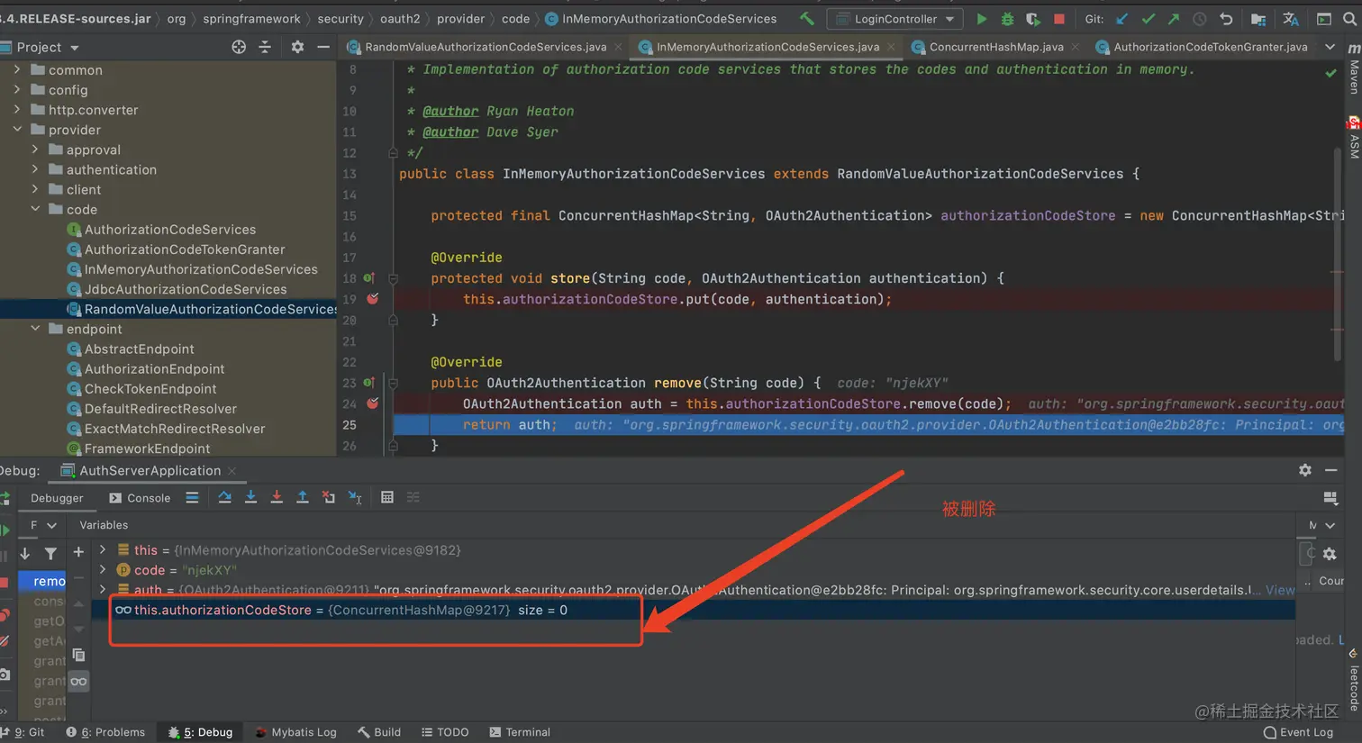The width and height of the screenshot is (1362, 743).
Task: Step over in the debugger toolbar
Action: (x=224, y=497)
